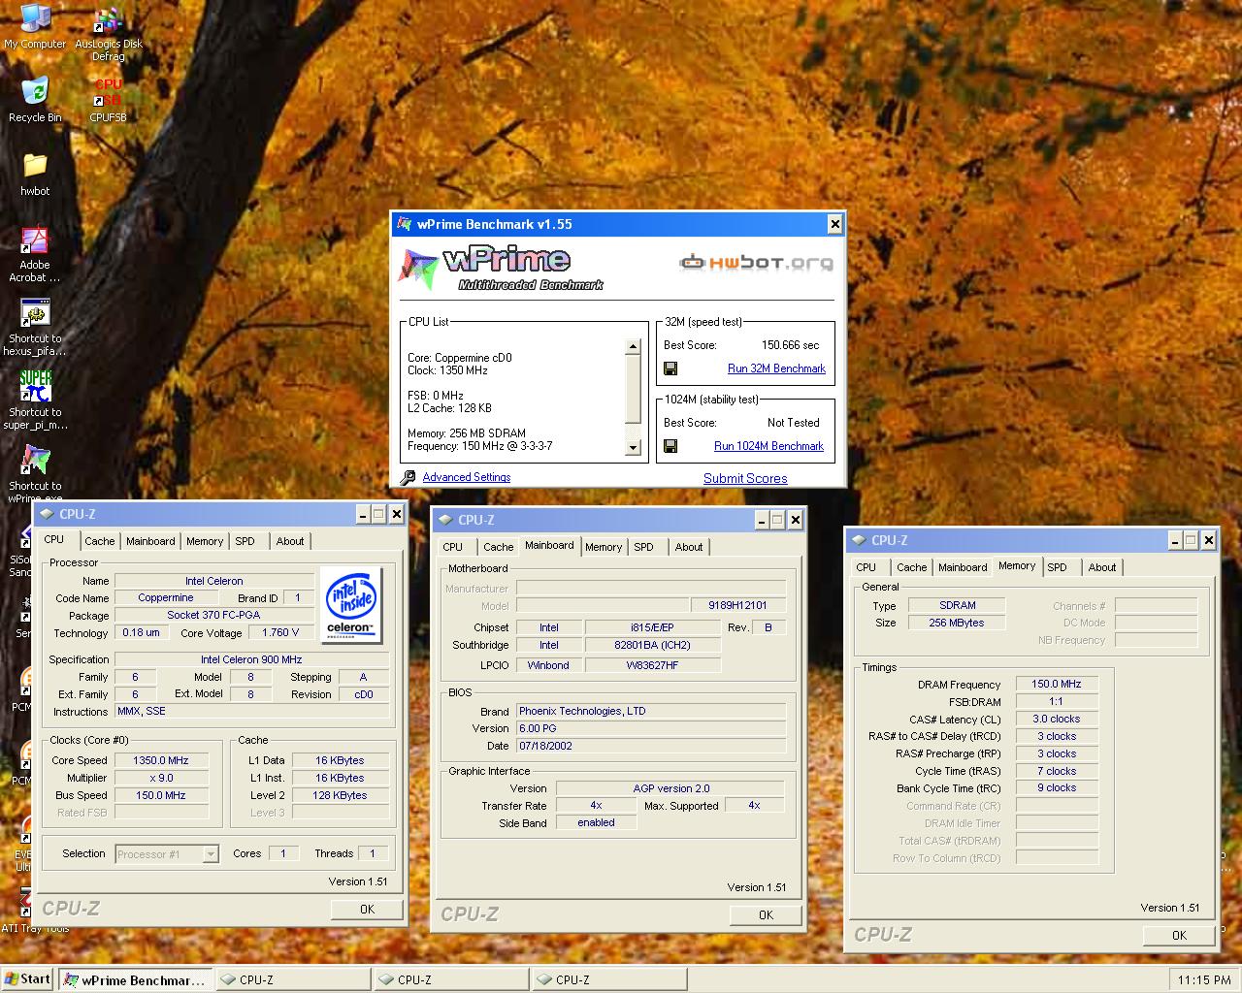Click the DRAM Frequency 150.0 MHz field
Screen dimensions: 1242x993
[1057, 684]
